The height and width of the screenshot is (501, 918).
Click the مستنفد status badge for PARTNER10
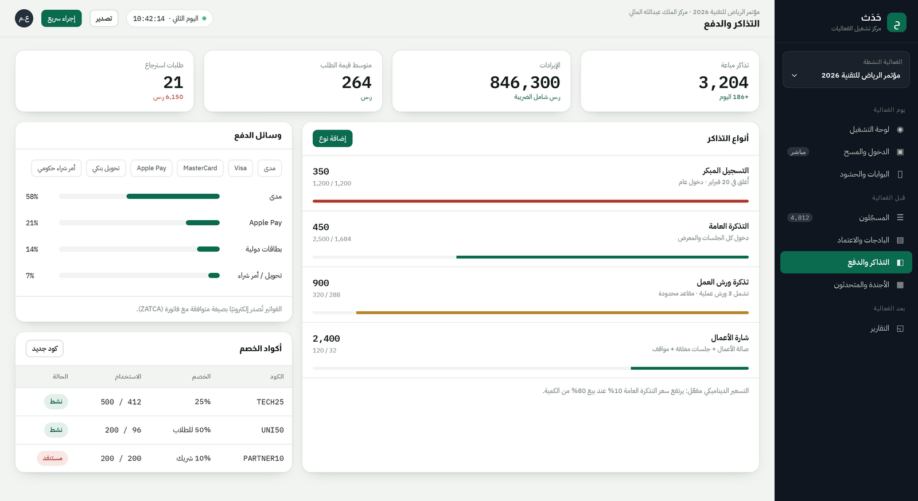pos(53,459)
